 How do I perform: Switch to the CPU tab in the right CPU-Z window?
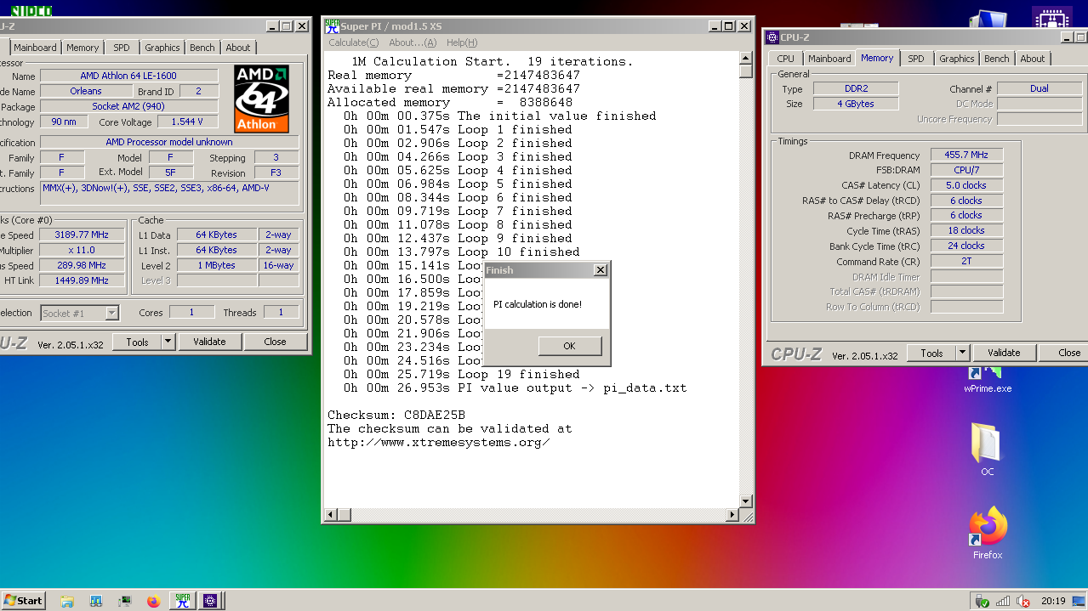click(786, 59)
